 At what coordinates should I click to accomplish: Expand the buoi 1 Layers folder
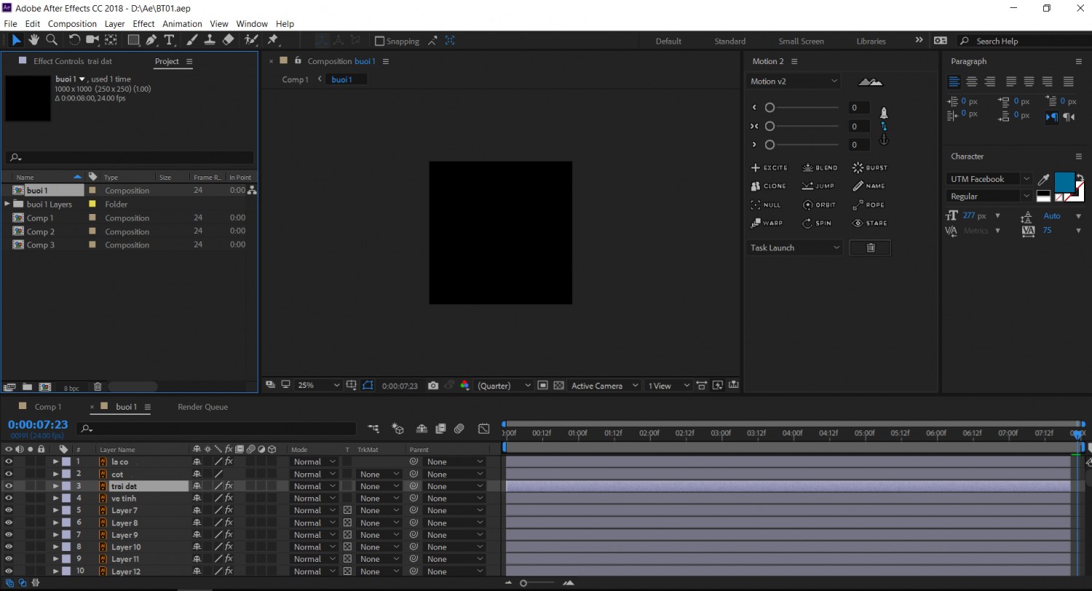(7, 205)
